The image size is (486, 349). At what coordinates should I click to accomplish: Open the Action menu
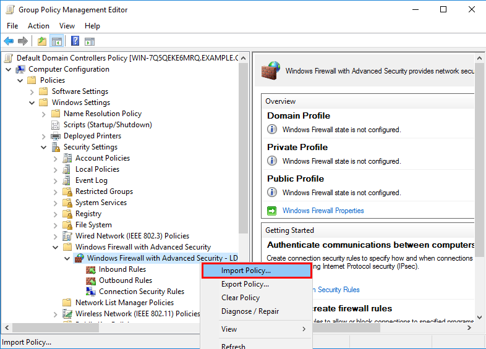point(38,26)
